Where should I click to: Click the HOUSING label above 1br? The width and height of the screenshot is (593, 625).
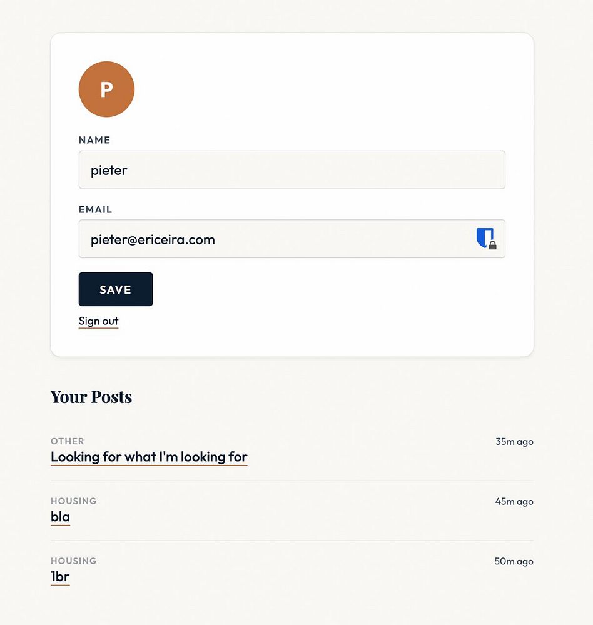(x=74, y=561)
